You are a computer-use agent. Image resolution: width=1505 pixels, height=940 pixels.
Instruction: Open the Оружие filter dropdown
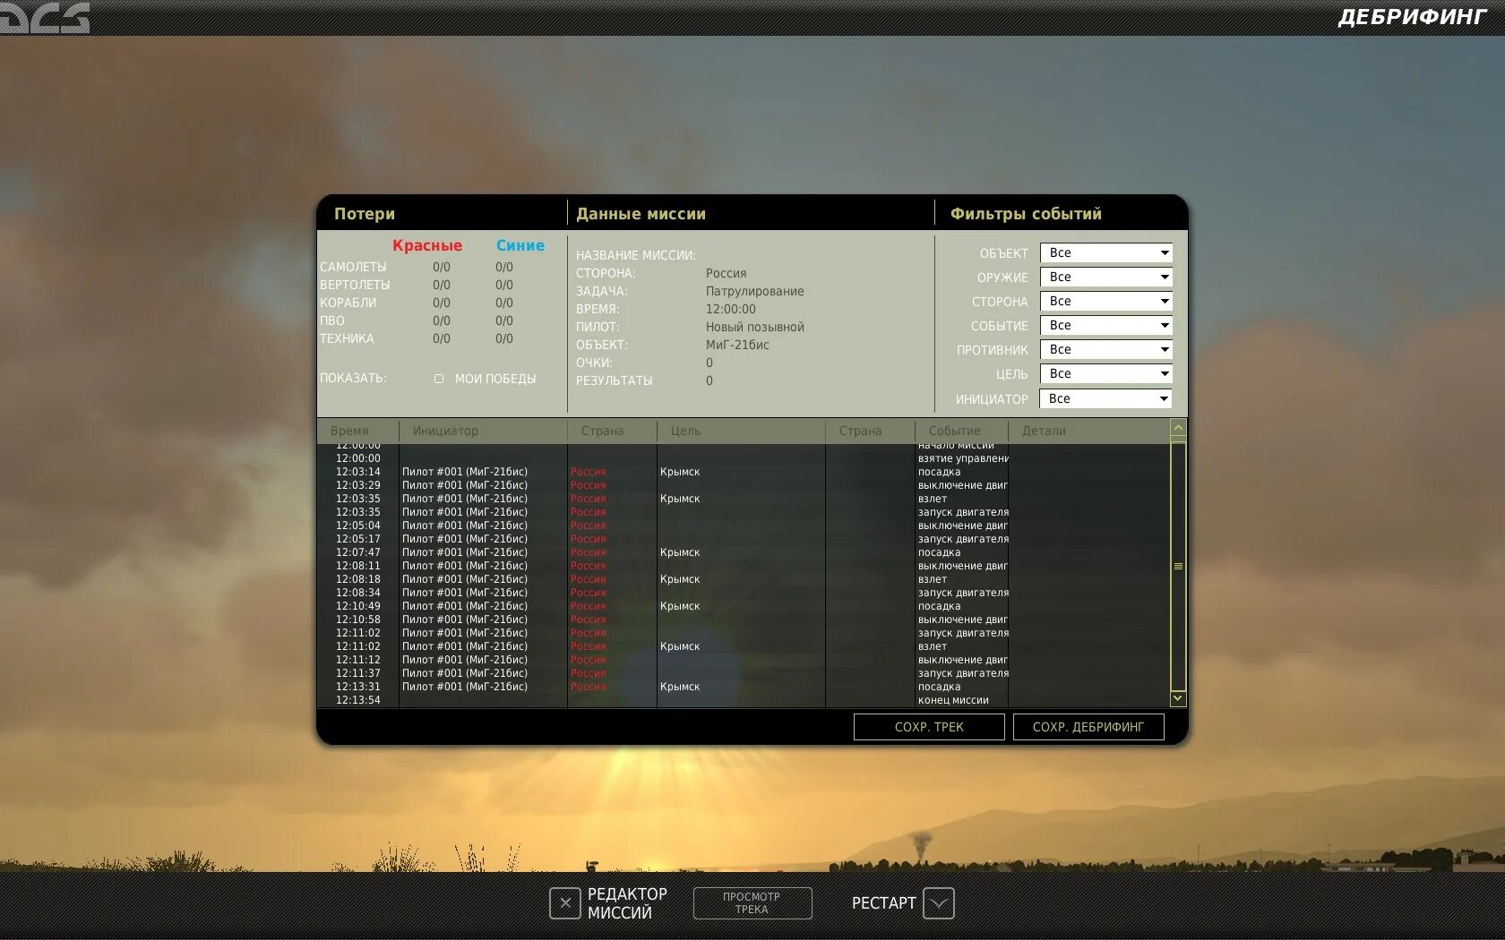(1106, 278)
